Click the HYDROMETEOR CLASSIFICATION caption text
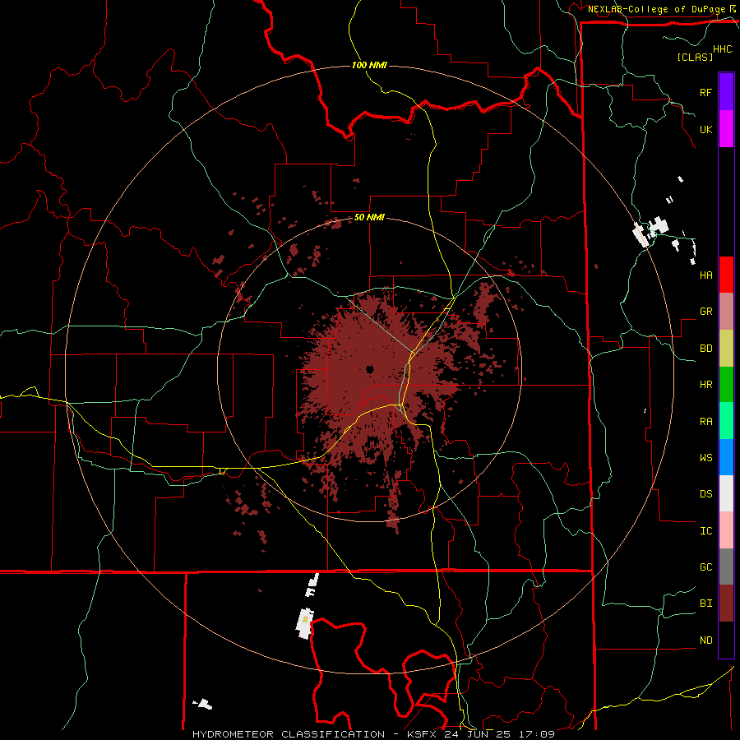Screen dimensions: 740x740 coord(289,734)
